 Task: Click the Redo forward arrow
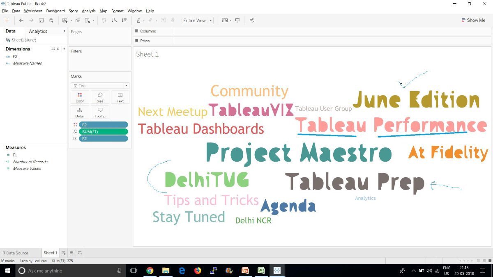coord(31,20)
